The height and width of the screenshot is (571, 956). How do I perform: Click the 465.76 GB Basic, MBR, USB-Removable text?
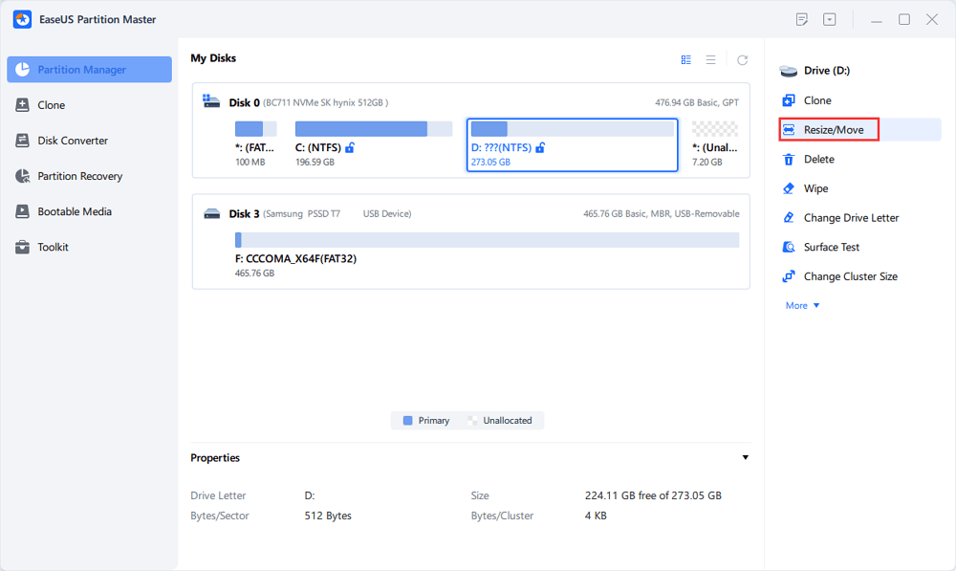click(661, 213)
